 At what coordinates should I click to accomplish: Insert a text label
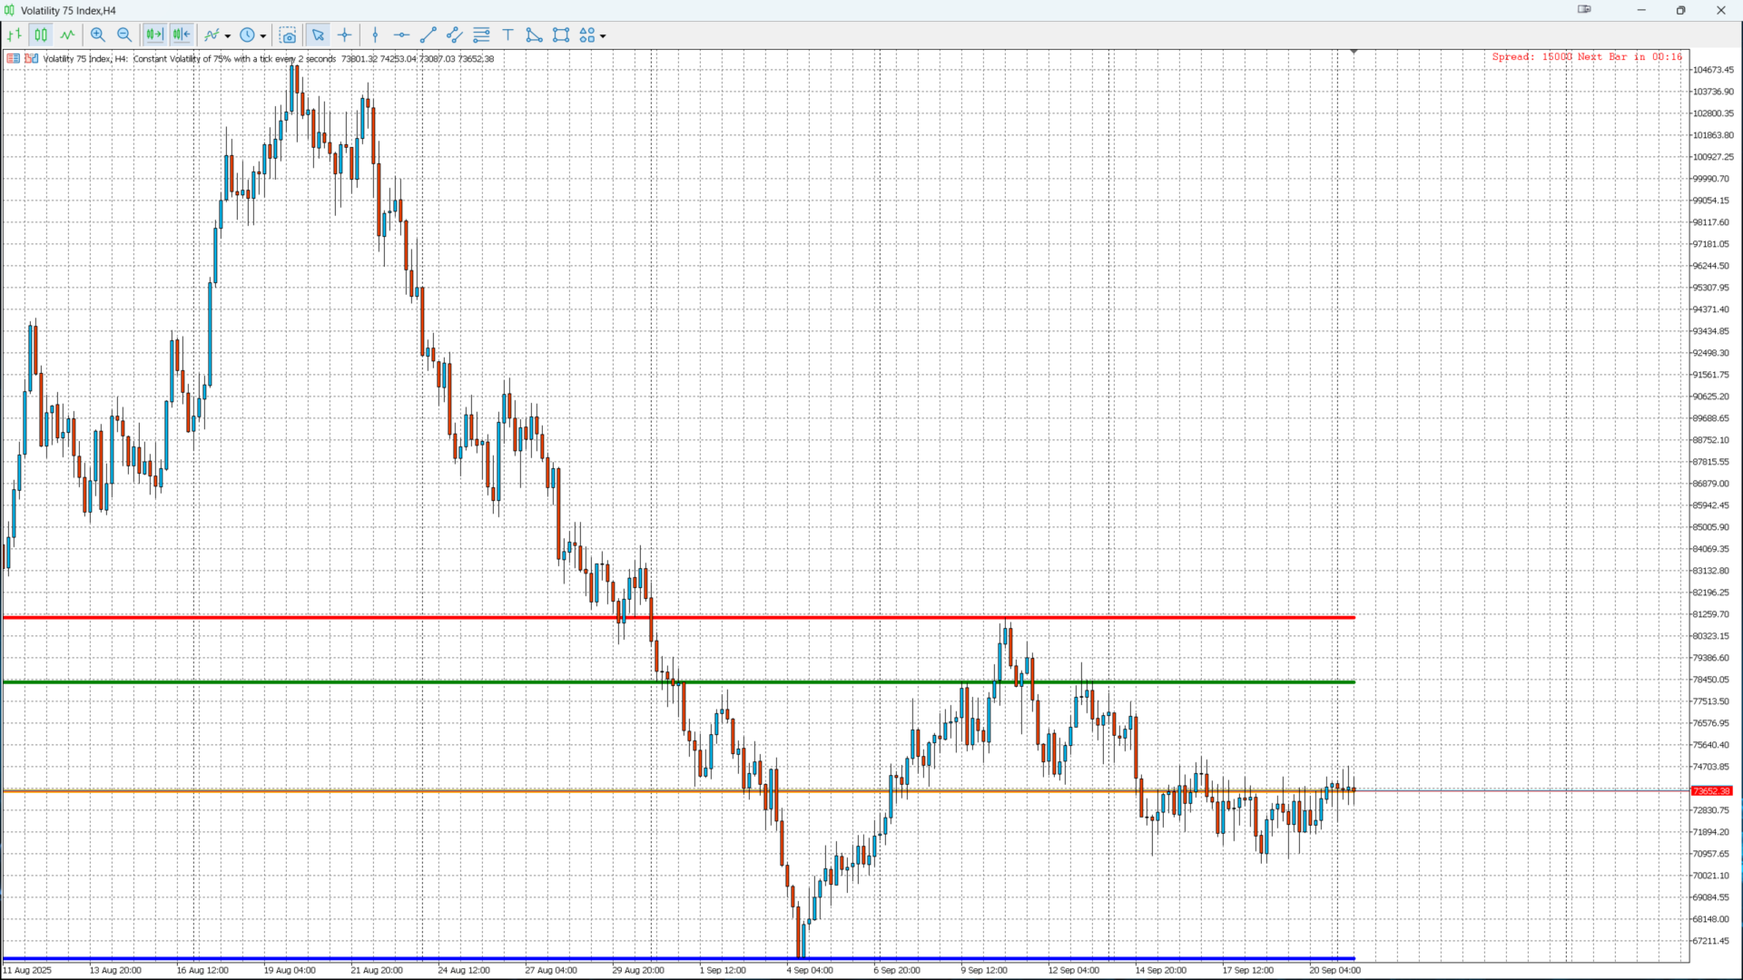click(508, 35)
